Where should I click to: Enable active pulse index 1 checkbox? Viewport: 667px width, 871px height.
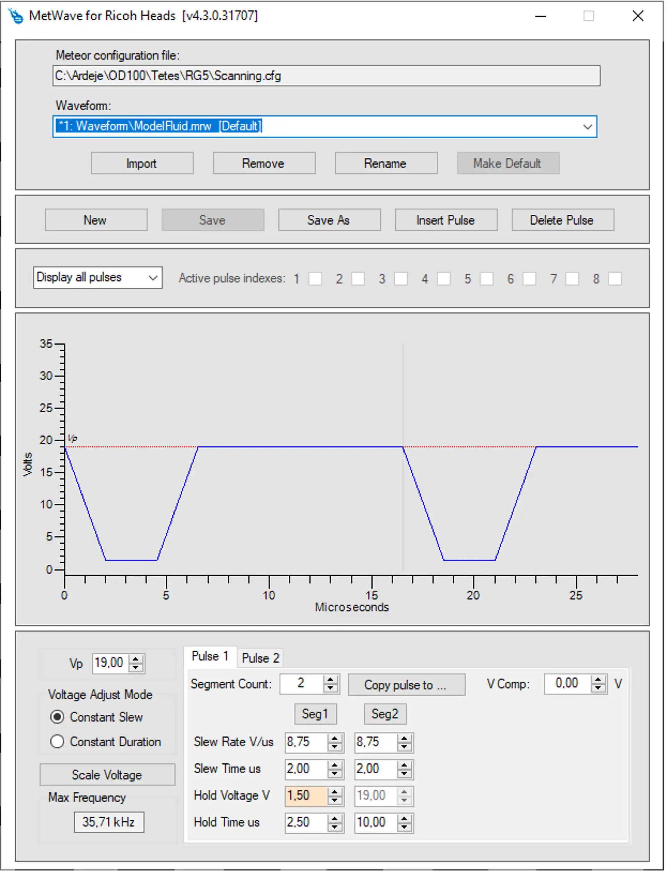[315, 279]
